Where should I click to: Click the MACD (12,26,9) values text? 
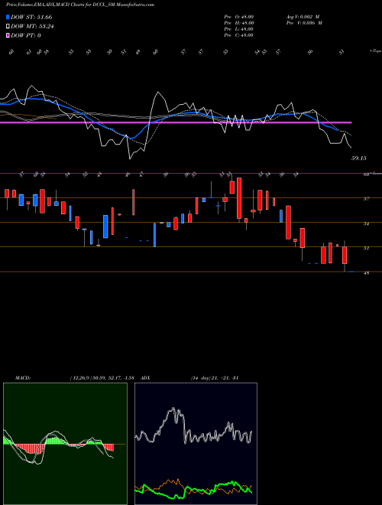pos(104,378)
